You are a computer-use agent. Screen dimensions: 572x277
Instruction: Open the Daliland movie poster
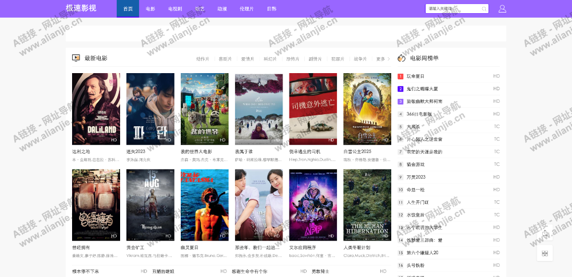[x=96, y=109]
